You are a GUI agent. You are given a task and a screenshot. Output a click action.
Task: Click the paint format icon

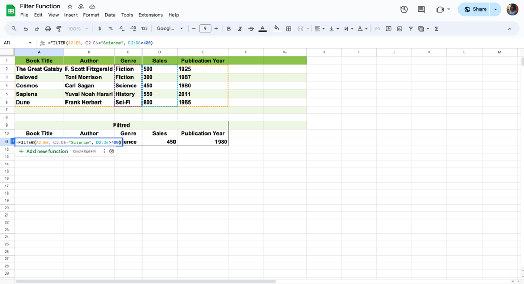pos(59,29)
